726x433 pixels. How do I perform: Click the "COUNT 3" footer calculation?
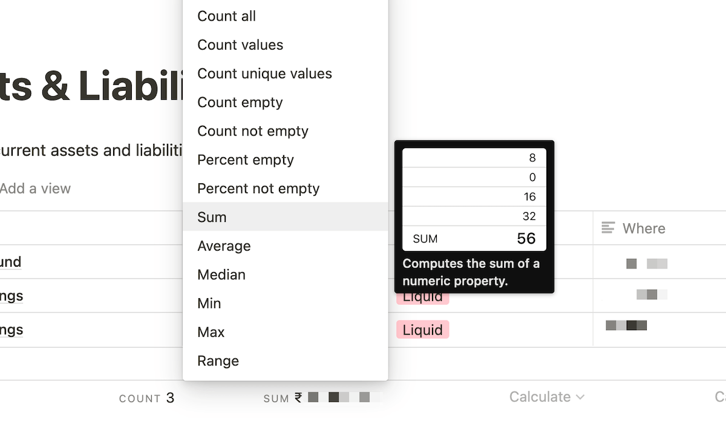[x=146, y=398]
